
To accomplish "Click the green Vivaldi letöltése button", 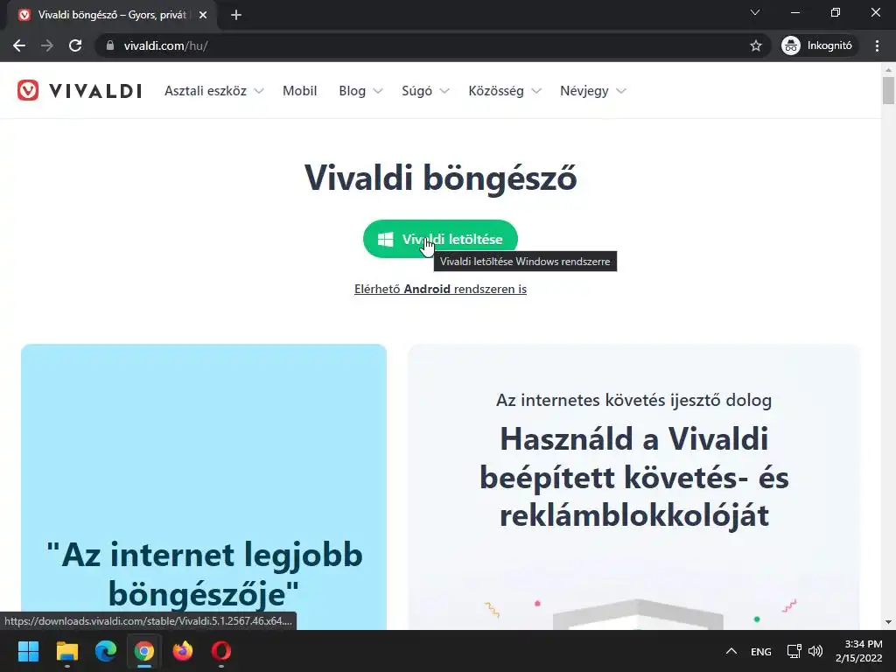I will (x=440, y=239).
